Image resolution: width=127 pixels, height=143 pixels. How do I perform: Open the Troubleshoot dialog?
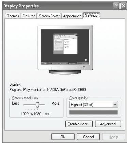pyautogui.click(x=79, y=124)
